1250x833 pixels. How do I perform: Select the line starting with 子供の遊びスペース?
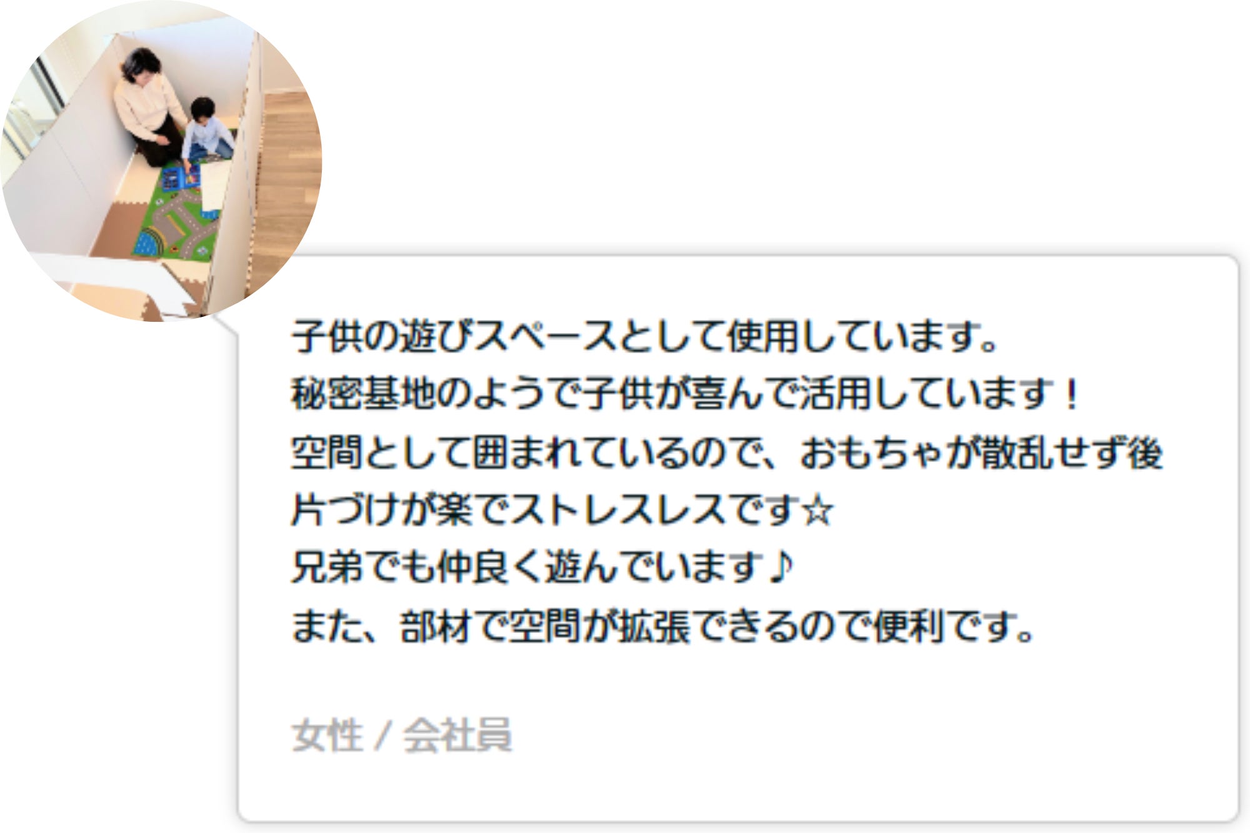tap(644, 337)
